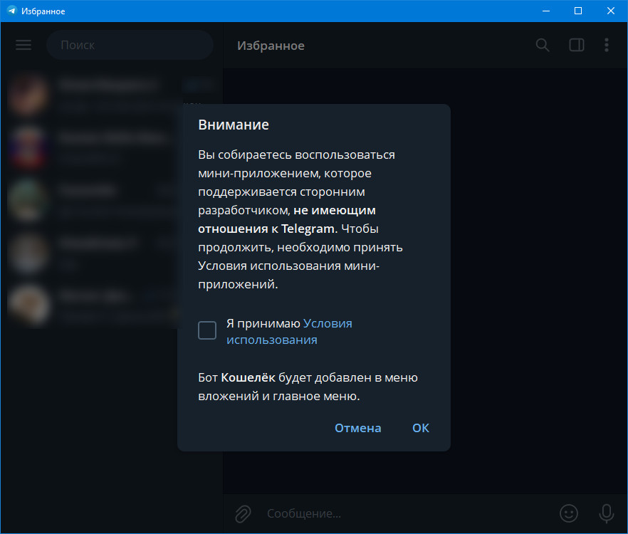Image resolution: width=628 pixels, height=534 pixels.
Task: Open the emoji smiley picker
Action: coord(568,513)
